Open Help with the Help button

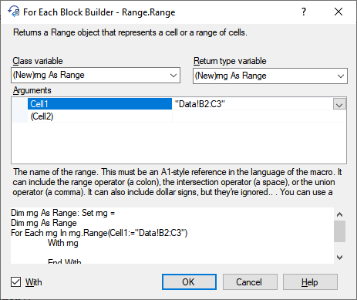[x=310, y=282]
